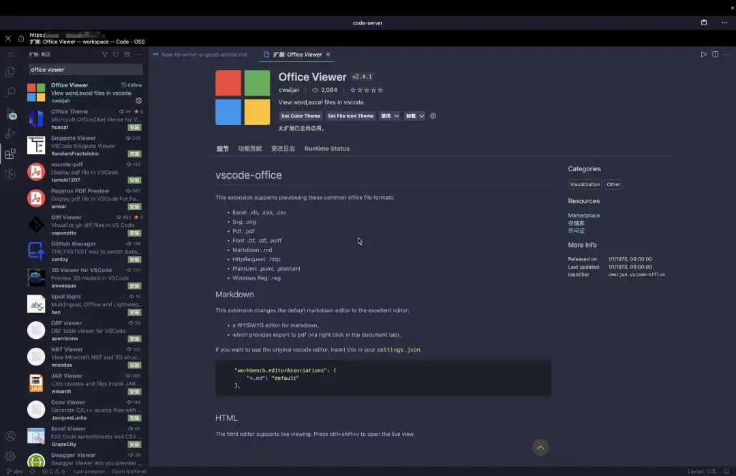Click the large Office Viewer logo image

pos(243,98)
